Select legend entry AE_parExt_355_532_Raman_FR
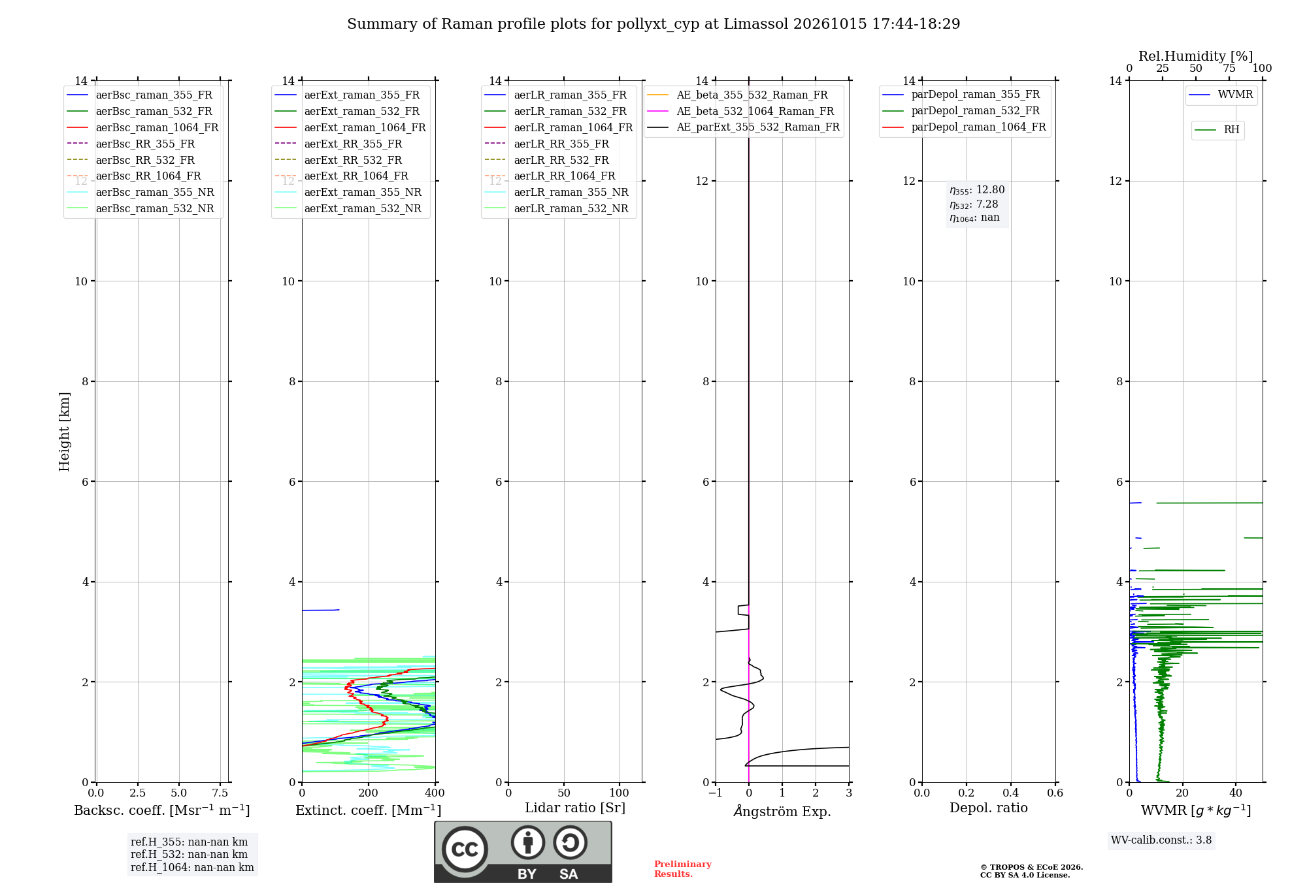This screenshot has width=1307, height=888. [744, 127]
